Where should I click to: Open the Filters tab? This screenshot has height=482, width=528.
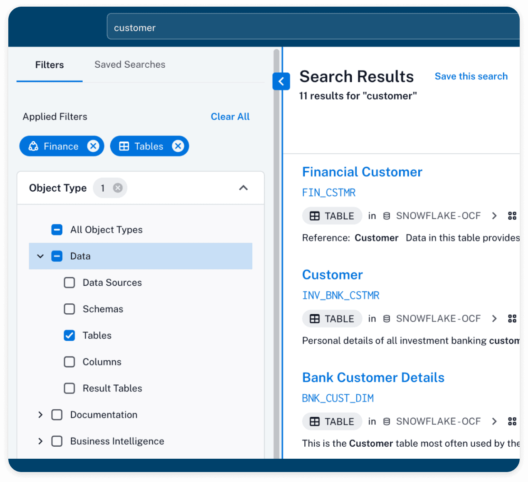click(49, 64)
